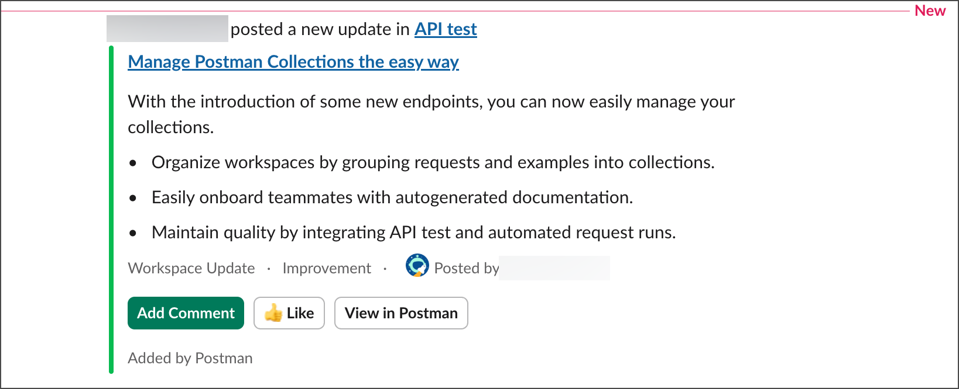Open Manage Postman Collections the easy way
This screenshot has height=389, width=959.
[293, 61]
